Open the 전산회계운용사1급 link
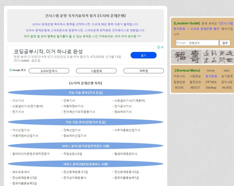 [75, 172]
